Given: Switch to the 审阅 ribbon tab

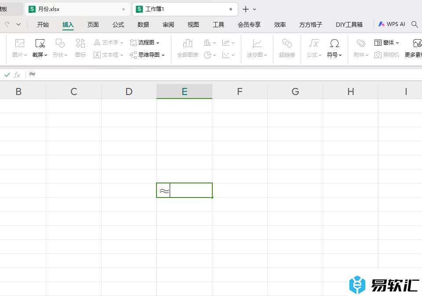Looking at the screenshot, I should (168, 25).
